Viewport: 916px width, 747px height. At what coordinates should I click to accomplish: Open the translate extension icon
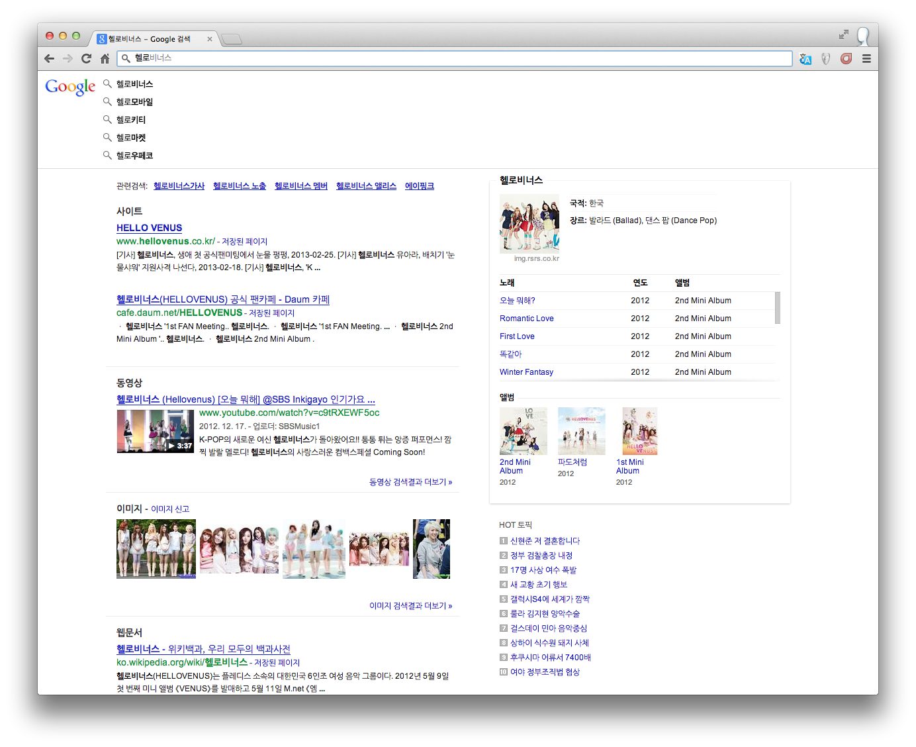(x=805, y=59)
